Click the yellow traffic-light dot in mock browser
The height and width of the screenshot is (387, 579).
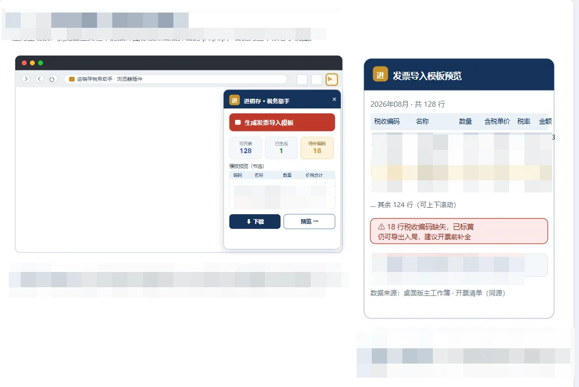(33, 63)
